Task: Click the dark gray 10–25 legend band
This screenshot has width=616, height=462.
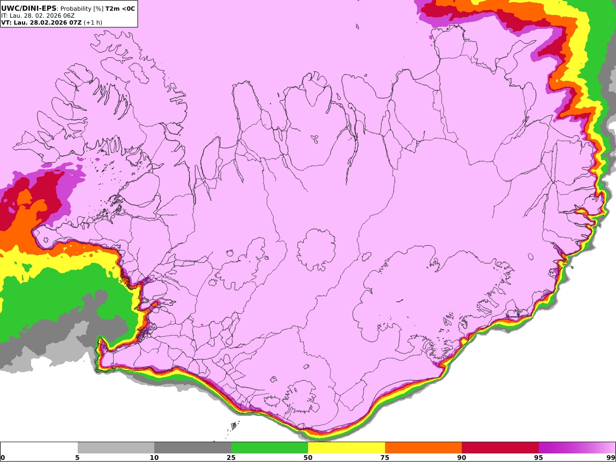Action: (x=193, y=448)
